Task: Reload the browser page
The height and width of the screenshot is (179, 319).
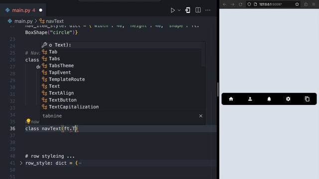Action: [240, 4]
